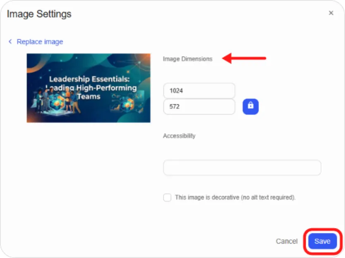Click the height field showing 572

pos(199,107)
